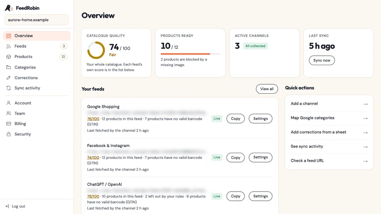Click Check a feed URL quick action
The height and width of the screenshot is (214, 381).
tap(329, 161)
